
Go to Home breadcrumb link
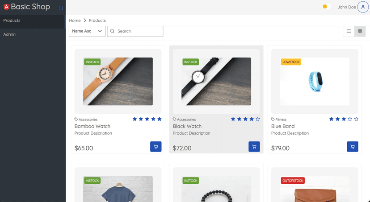click(x=75, y=21)
